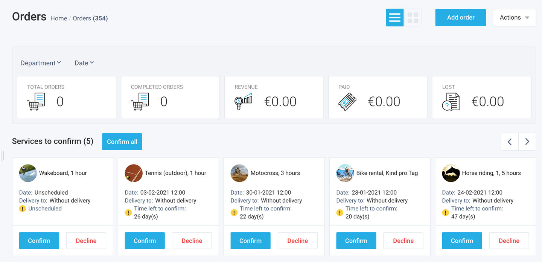Select the Tennis (outdoor), 1 hour title
The image size is (542, 262).
[x=175, y=173]
